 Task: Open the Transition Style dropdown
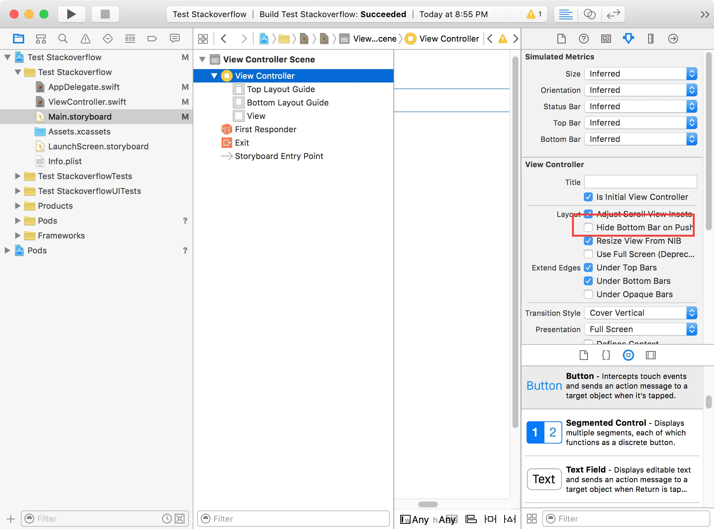click(x=640, y=313)
